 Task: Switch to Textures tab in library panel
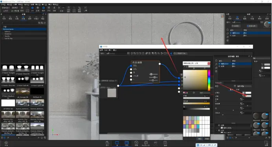17,18
